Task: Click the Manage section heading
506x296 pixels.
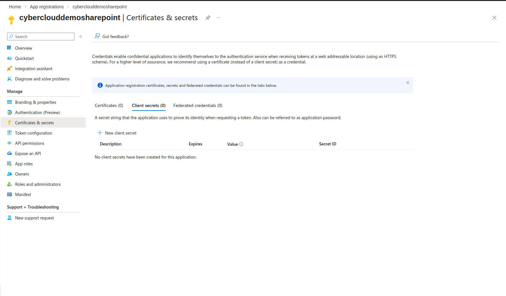Action: click(x=15, y=91)
